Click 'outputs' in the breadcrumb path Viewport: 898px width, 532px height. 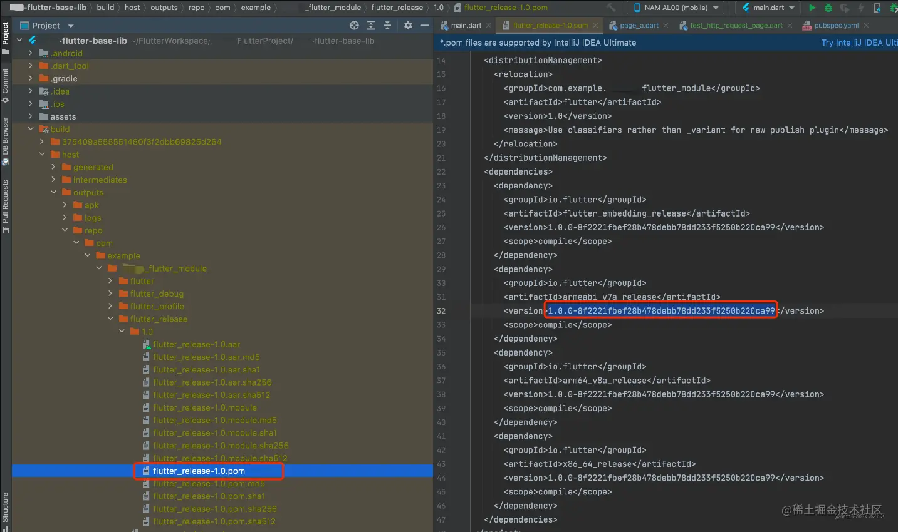coord(164,8)
